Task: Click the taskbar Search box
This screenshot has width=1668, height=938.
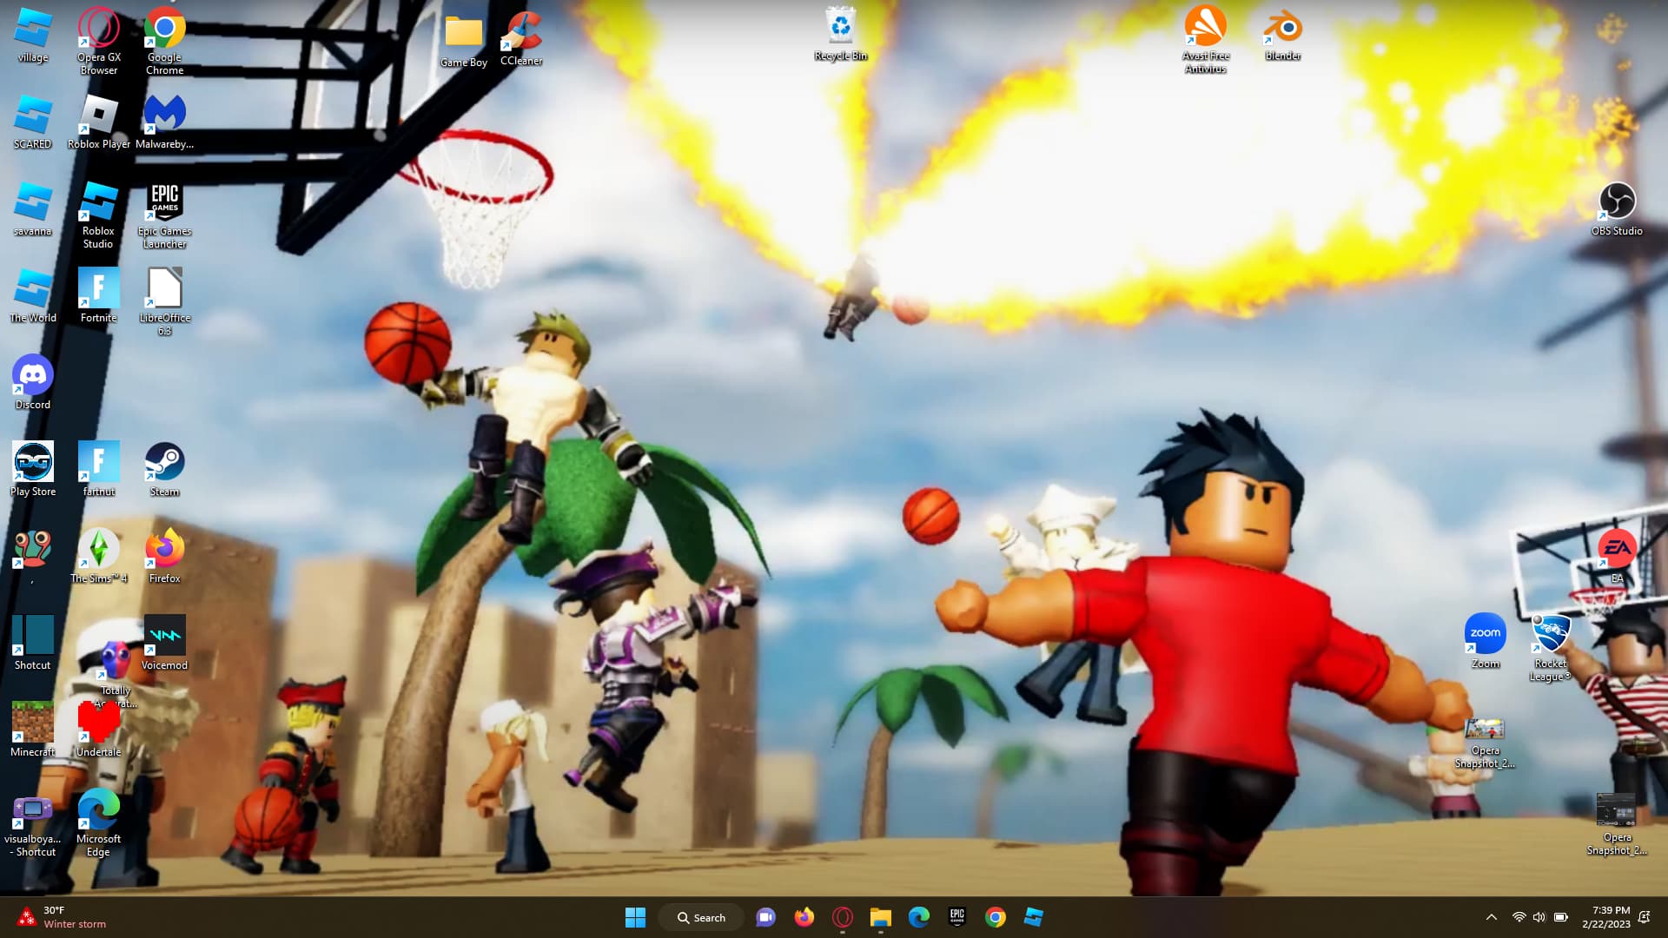Action: tap(700, 917)
